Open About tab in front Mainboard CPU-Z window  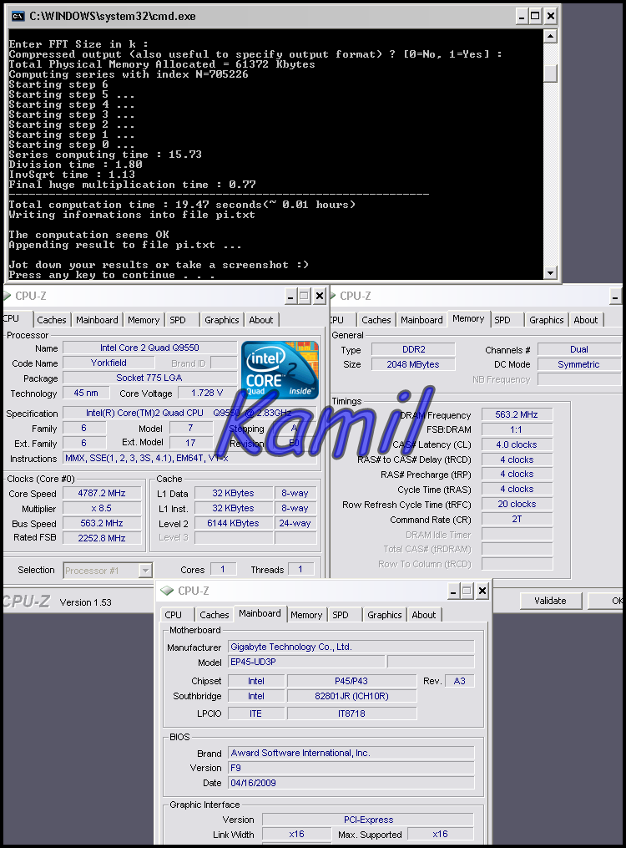[x=423, y=615]
